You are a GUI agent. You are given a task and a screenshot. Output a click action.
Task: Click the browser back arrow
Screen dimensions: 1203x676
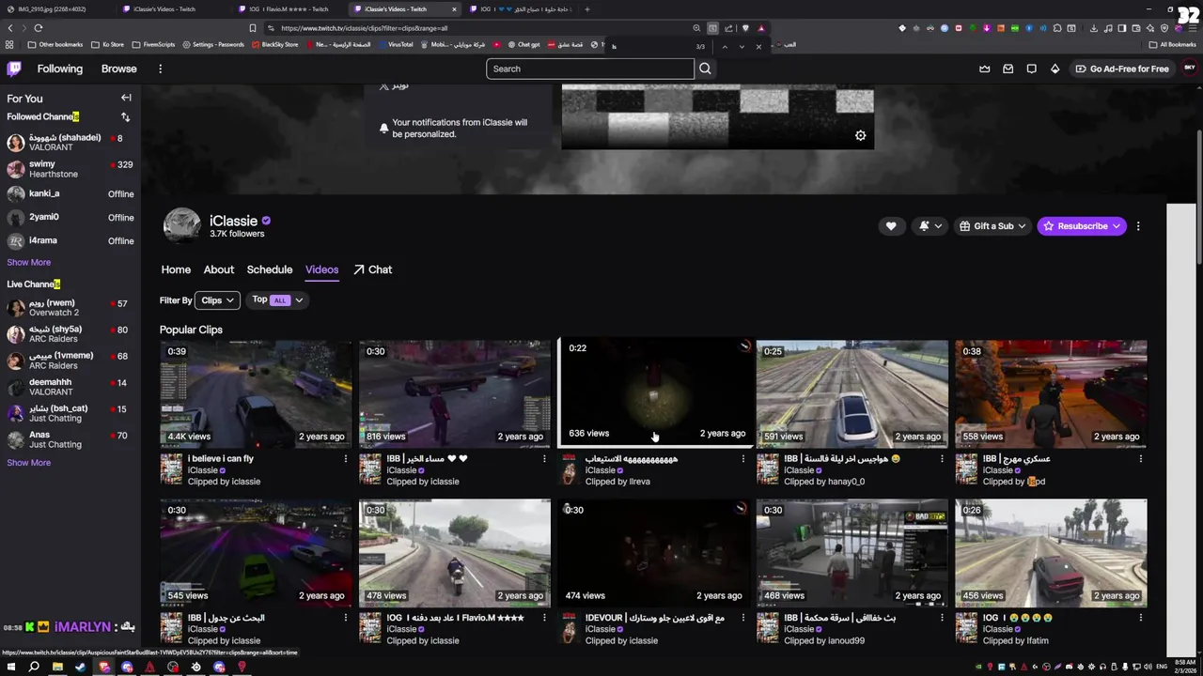[x=10, y=28]
